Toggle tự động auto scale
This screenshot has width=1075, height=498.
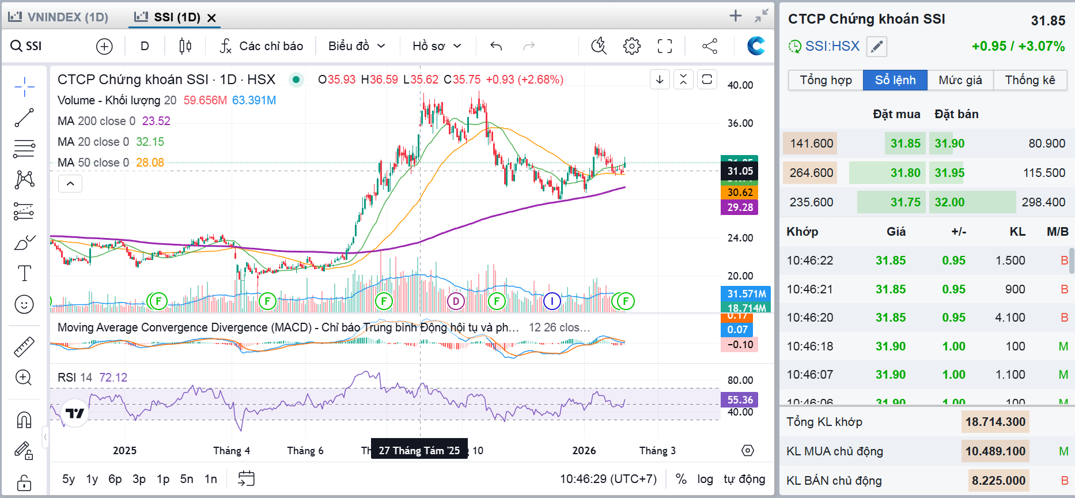click(x=744, y=479)
